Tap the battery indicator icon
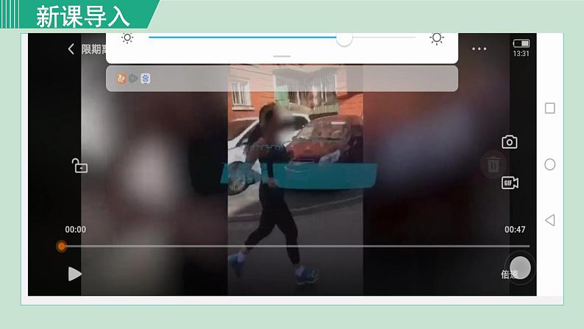The width and height of the screenshot is (584, 329). 521,43
